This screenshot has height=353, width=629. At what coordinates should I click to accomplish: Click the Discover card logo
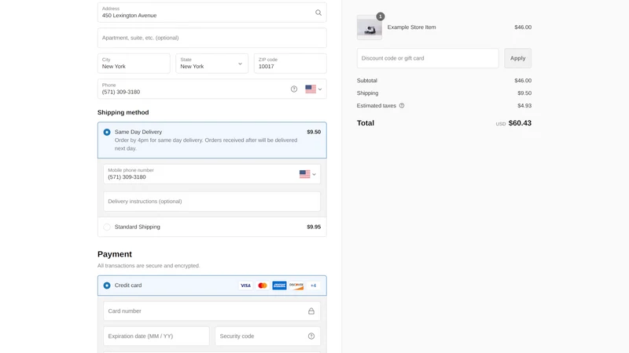point(296,286)
